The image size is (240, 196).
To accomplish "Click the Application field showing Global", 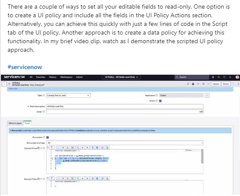I will (181, 95).
